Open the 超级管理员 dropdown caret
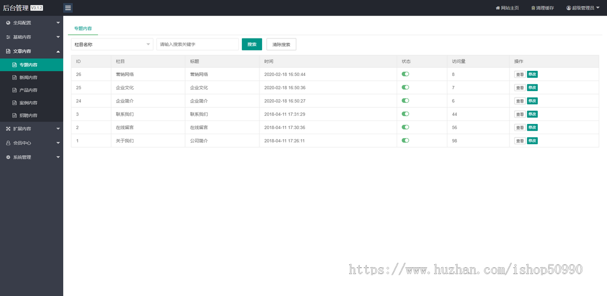 tap(598, 8)
